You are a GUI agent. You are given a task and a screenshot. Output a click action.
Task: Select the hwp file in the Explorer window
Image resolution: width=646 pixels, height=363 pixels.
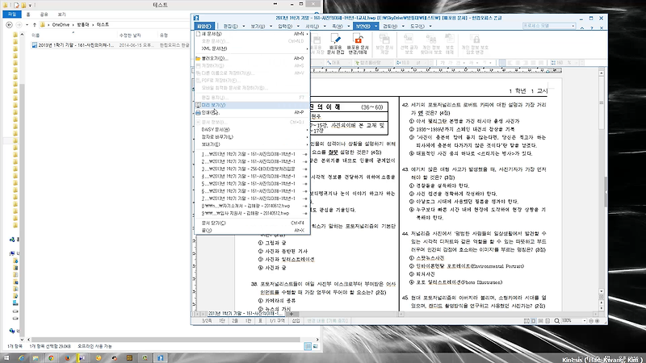(111, 45)
